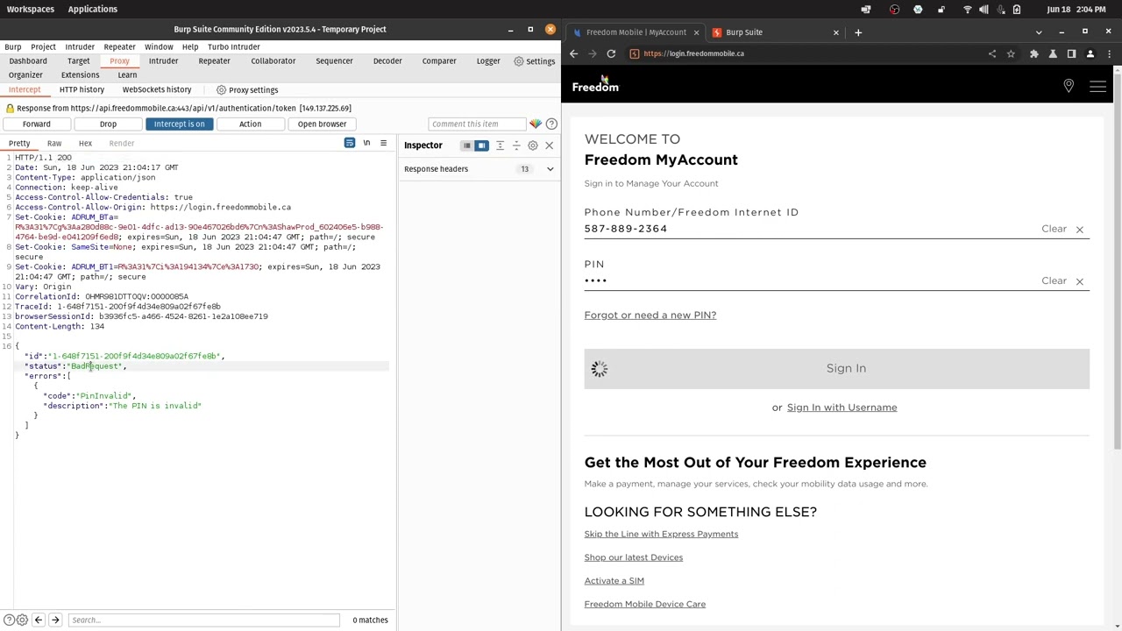The image size is (1122, 631).
Task: Click Sign In with Username link
Action: pyautogui.click(x=841, y=408)
